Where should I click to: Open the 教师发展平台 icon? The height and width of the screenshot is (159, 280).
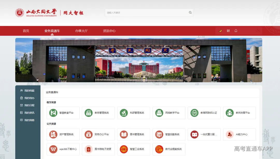(x=230, y=113)
